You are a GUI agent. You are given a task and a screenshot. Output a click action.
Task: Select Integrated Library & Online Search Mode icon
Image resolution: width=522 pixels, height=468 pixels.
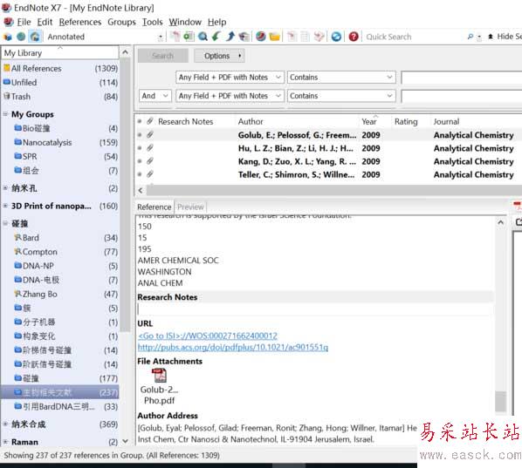[x=35, y=37]
